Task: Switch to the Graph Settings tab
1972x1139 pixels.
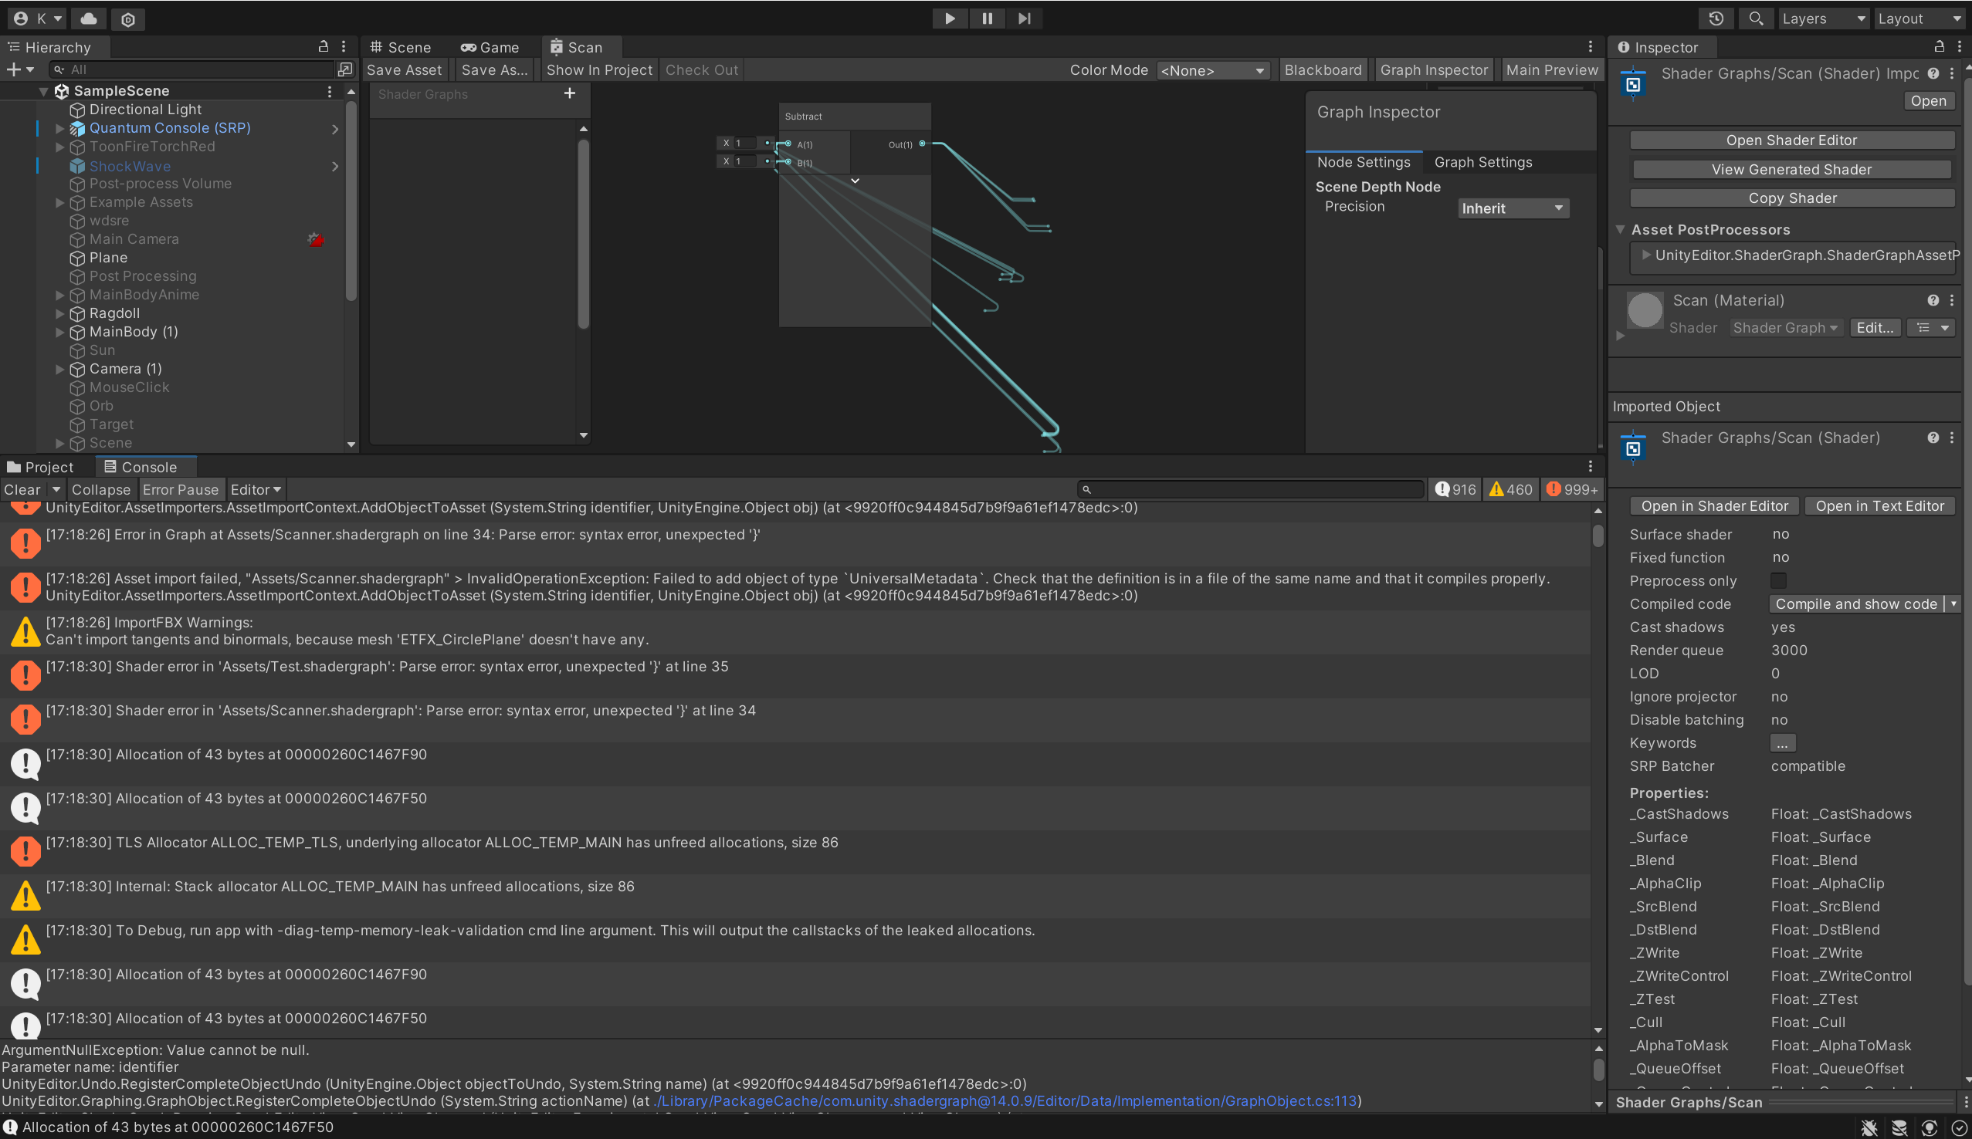Action: coord(1482,162)
